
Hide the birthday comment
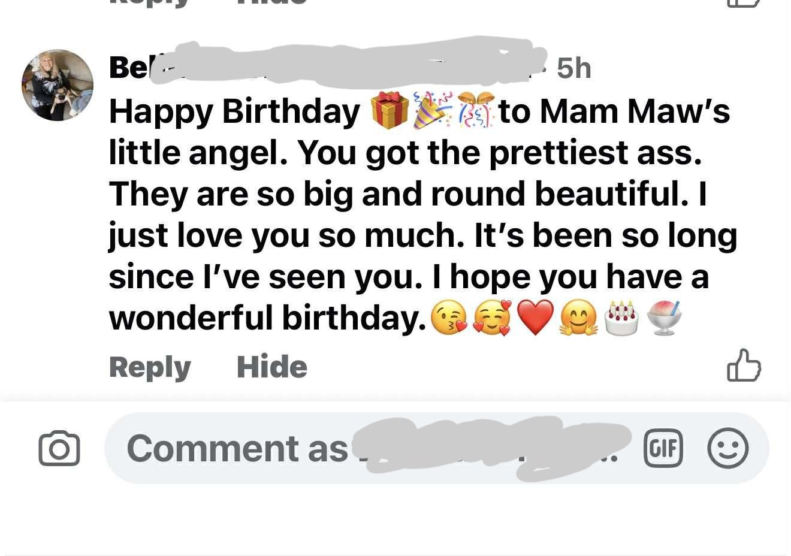tap(272, 367)
